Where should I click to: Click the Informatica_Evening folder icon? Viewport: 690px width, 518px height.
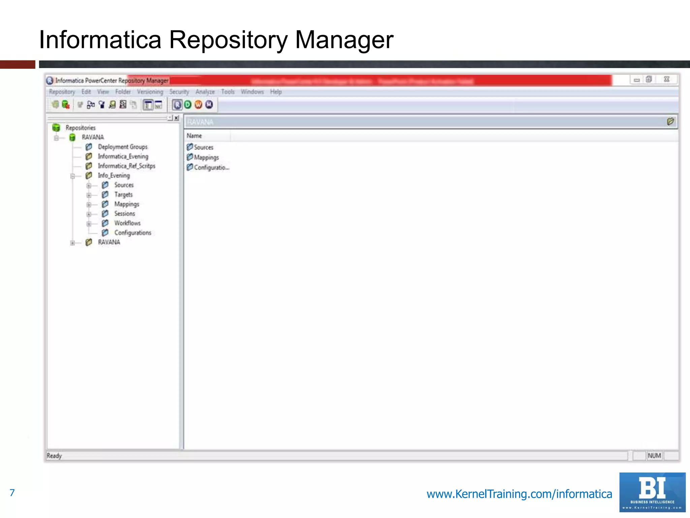pos(89,156)
